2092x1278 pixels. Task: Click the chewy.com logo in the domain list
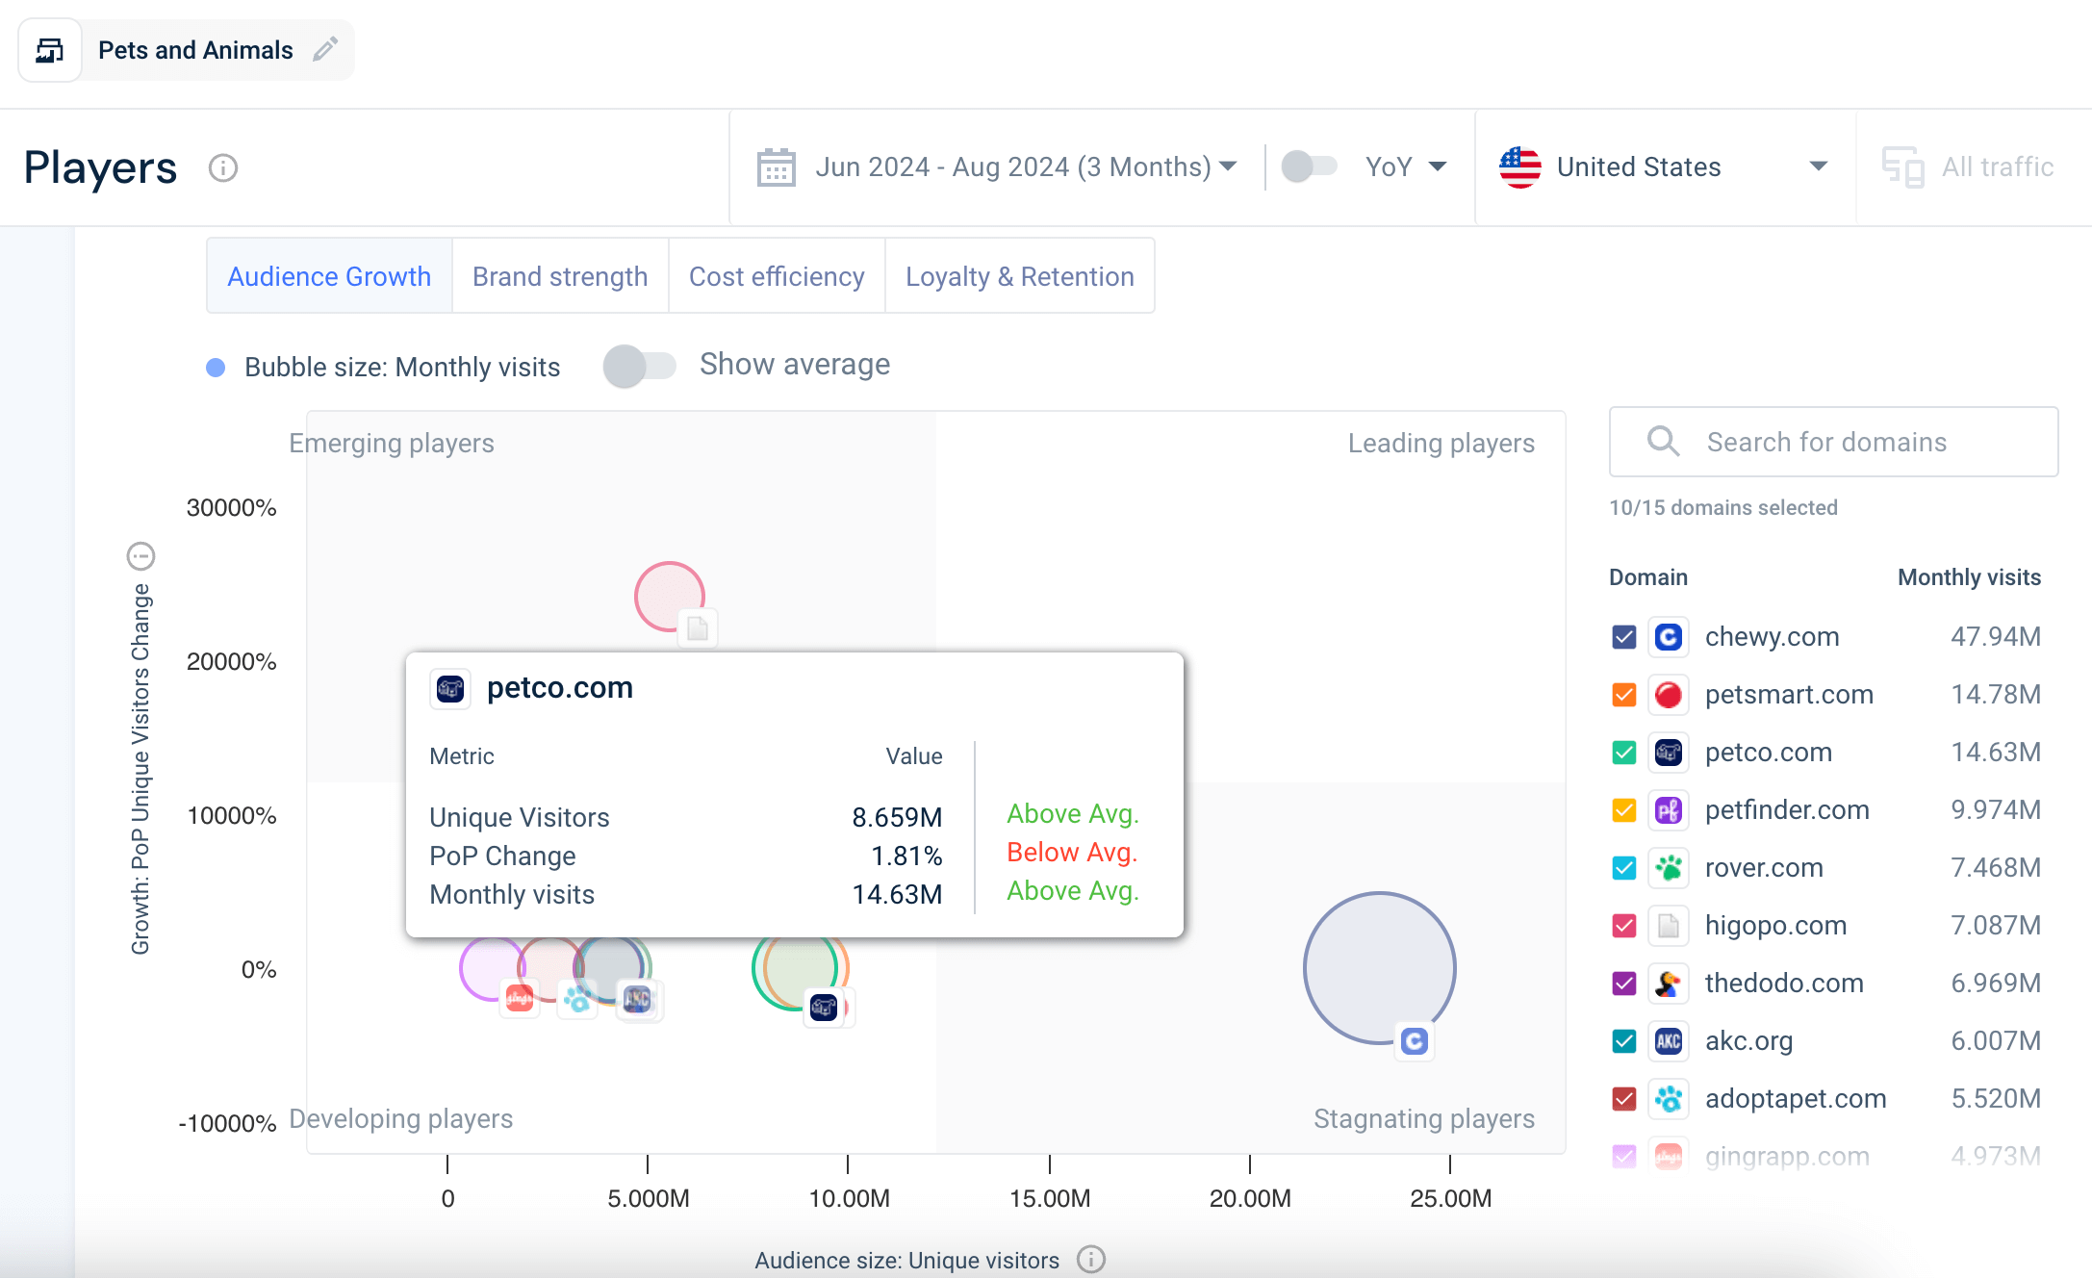(x=1669, y=637)
